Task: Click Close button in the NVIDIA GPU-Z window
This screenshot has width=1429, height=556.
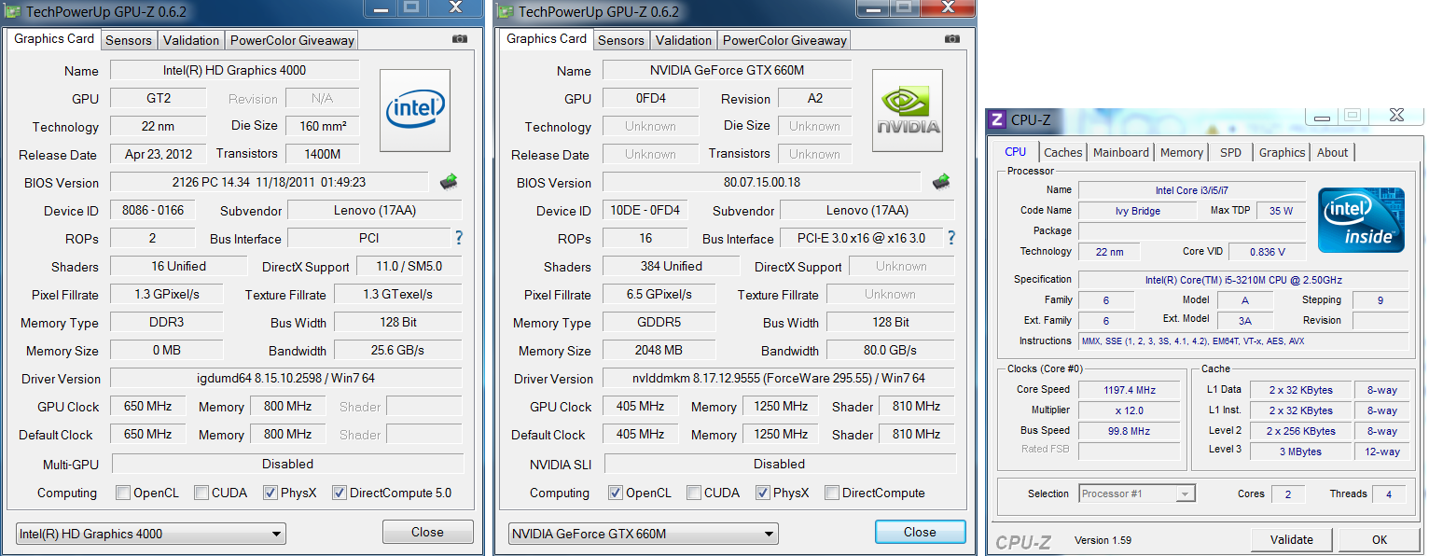Action: 920,532
